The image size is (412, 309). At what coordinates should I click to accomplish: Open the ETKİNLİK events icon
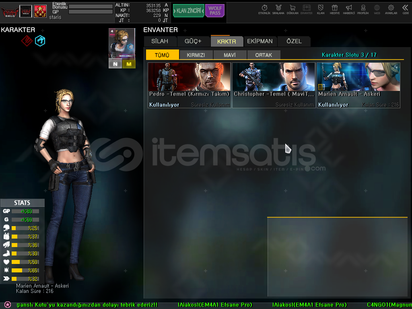[264, 10]
